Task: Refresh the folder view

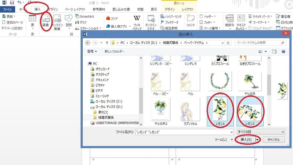Action: (228, 43)
